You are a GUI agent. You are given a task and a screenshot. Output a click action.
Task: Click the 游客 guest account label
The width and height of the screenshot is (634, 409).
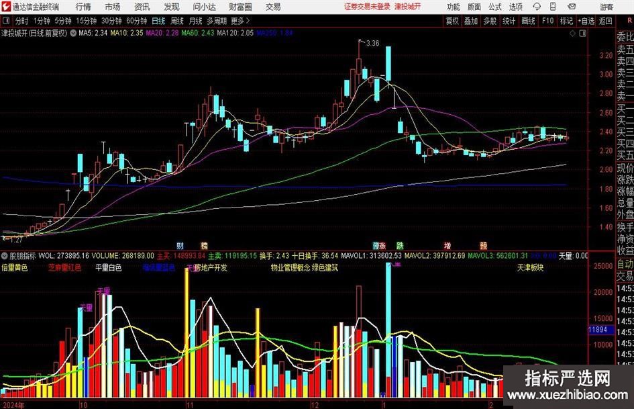[x=606, y=7]
